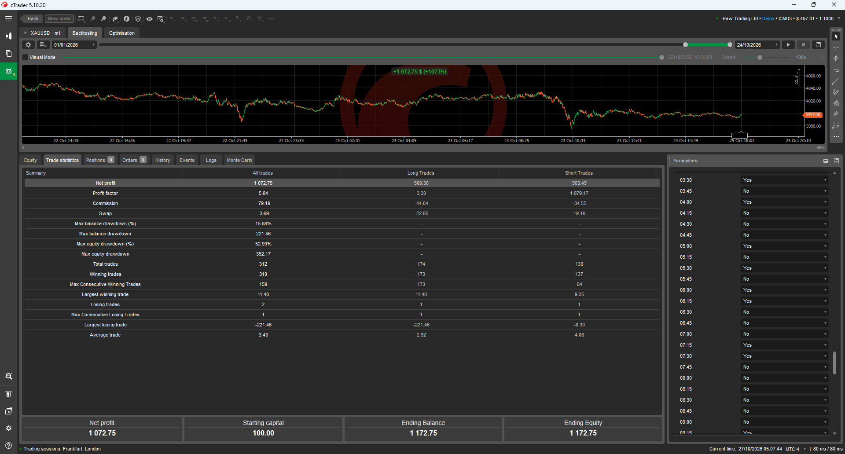Stop the backtest with stop button
Viewport: 845px width, 454px height.
(x=803, y=45)
